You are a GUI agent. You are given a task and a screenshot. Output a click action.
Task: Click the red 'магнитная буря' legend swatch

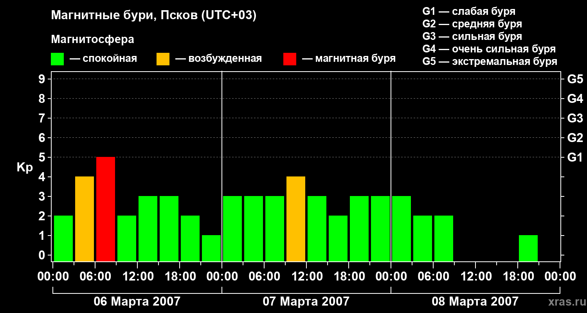point(290,59)
